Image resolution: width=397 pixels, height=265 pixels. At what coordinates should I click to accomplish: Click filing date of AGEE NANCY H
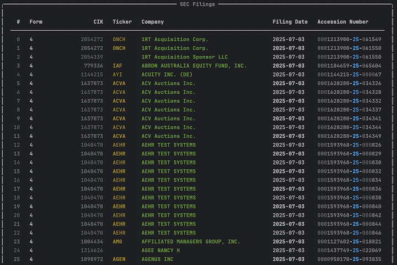click(x=288, y=250)
